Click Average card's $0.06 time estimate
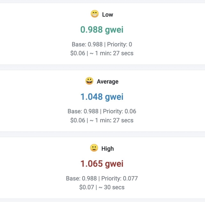 pyautogui.click(x=102, y=120)
